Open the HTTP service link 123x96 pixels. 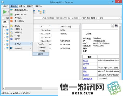pyautogui.click(x=86, y=61)
